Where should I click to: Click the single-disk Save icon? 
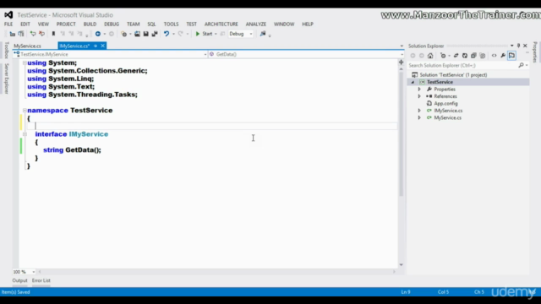pyautogui.click(x=146, y=34)
